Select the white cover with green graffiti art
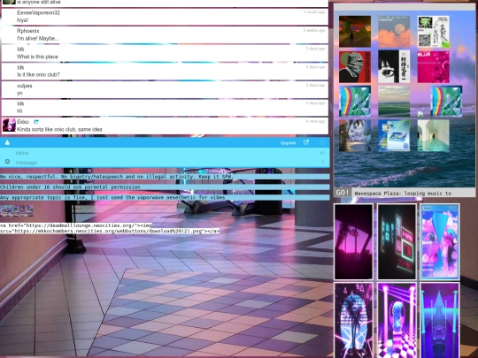478x358 pixels. click(433, 32)
